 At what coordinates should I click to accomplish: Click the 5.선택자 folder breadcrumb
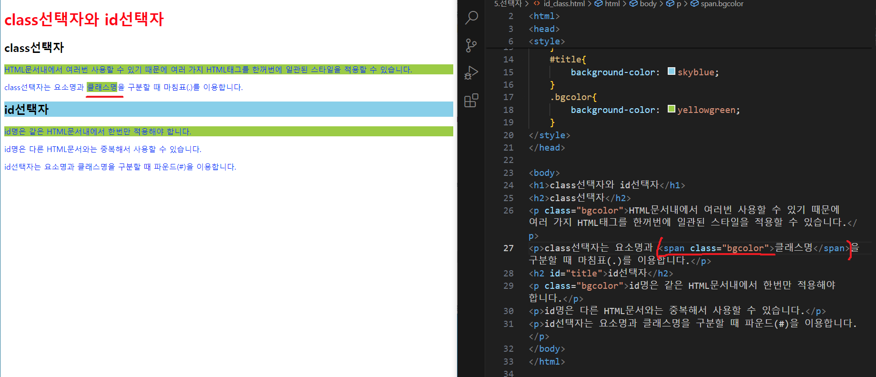508,4
